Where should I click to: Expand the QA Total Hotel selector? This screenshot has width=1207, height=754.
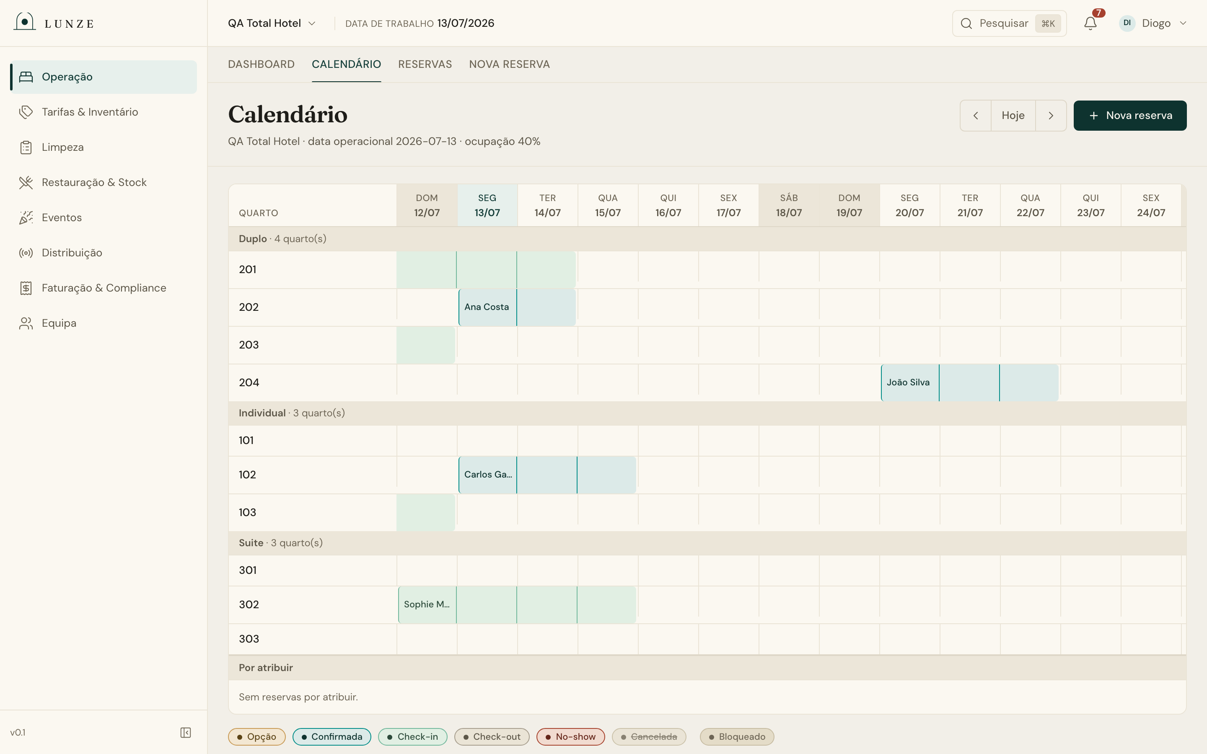[272, 23]
